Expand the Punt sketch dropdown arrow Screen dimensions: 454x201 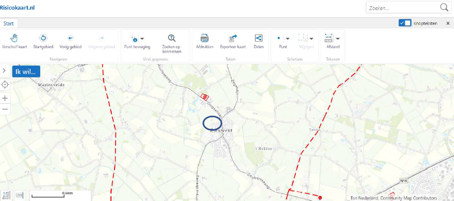287,38
